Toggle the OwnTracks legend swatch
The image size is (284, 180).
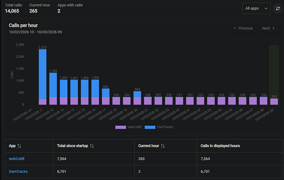pos(150,127)
